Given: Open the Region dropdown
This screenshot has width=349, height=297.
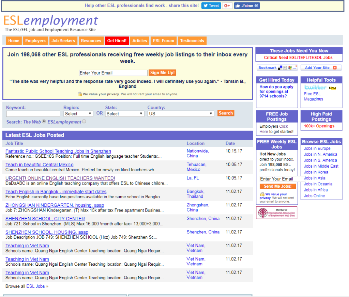Looking at the screenshot, I should coord(78,114).
